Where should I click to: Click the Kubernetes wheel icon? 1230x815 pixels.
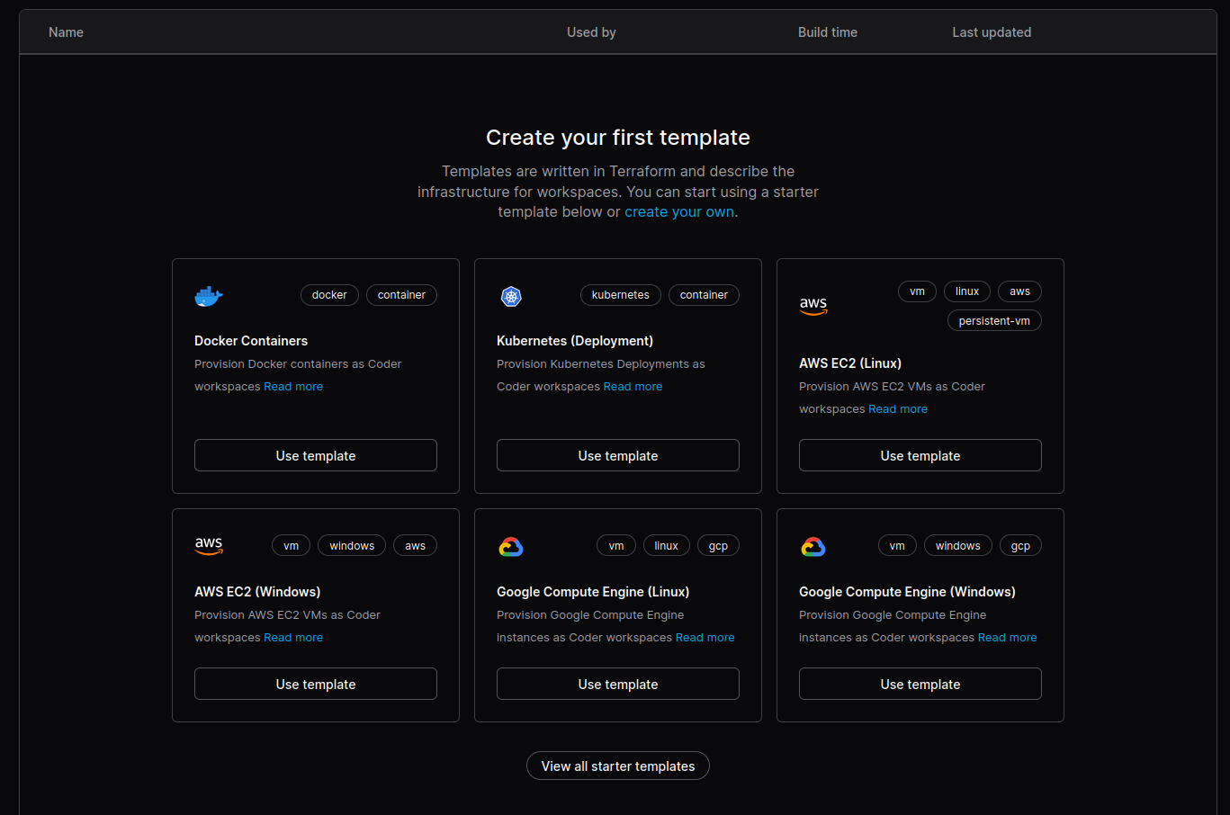pos(511,296)
